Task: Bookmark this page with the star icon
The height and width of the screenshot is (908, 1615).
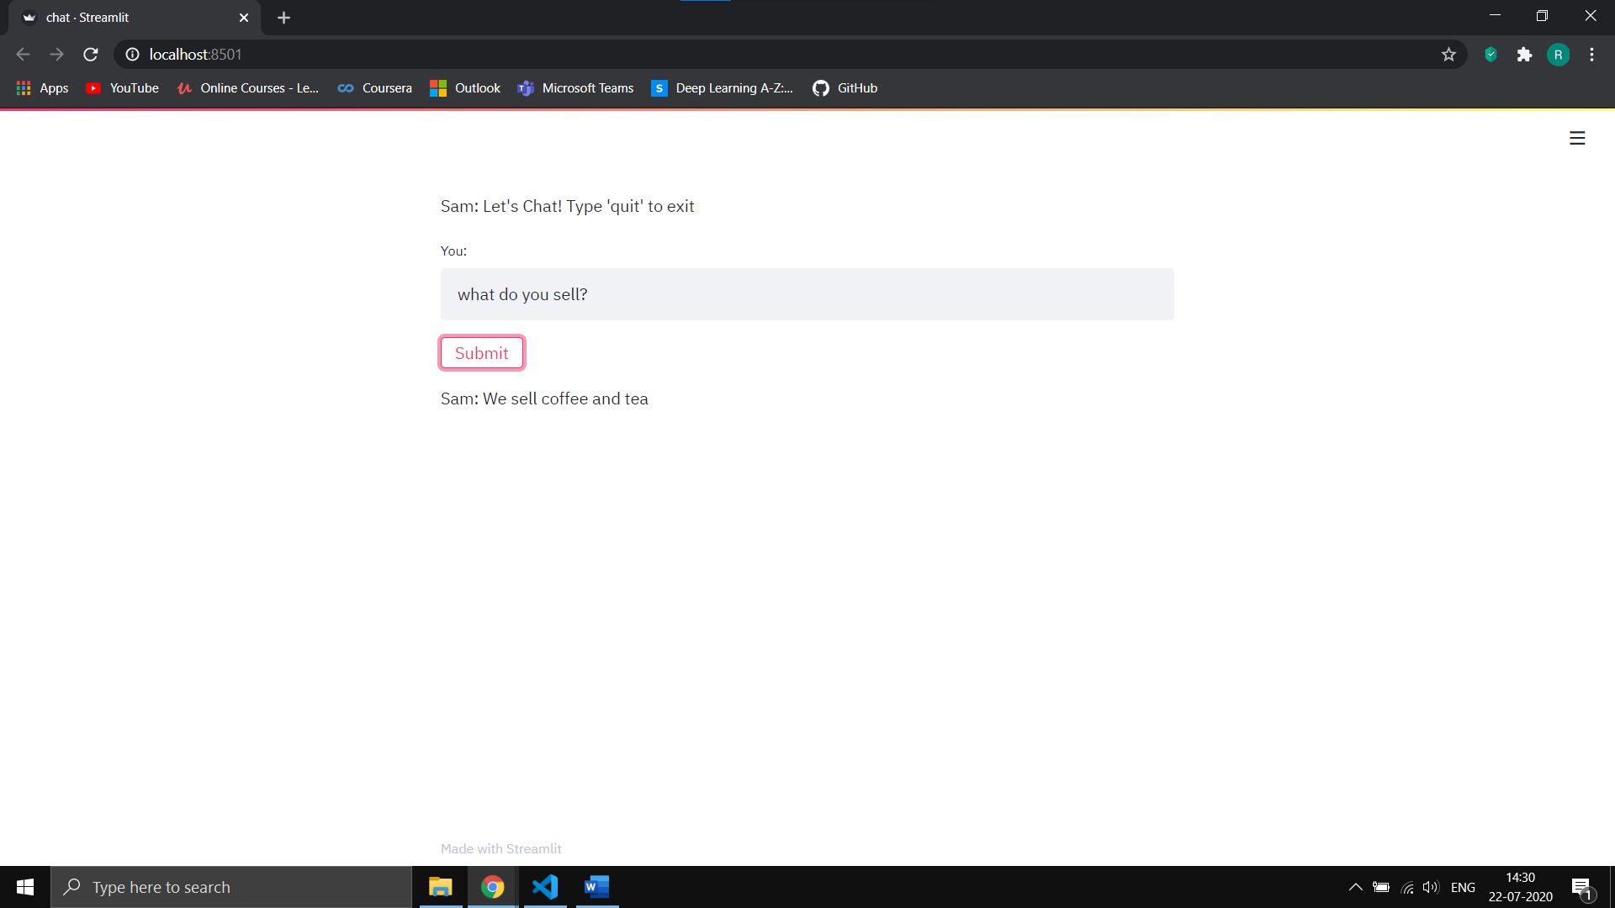Action: (1448, 55)
